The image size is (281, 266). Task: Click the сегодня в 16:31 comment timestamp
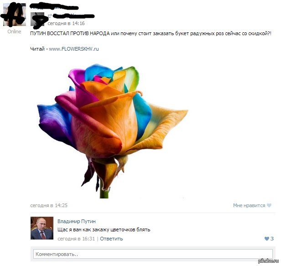[x=76, y=239]
